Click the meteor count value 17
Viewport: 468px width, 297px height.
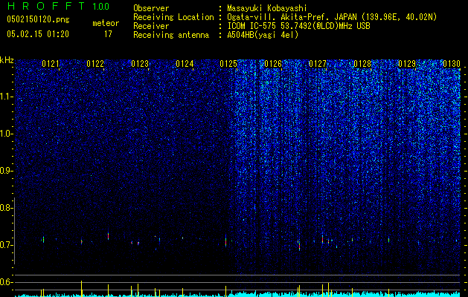click(108, 34)
